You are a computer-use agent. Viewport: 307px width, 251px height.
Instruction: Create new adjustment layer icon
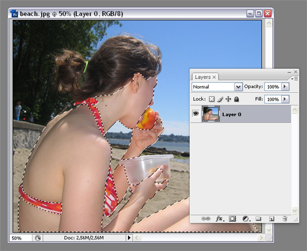click(246, 218)
